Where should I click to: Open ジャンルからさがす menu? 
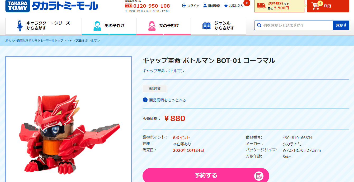pyautogui.click(x=218, y=26)
